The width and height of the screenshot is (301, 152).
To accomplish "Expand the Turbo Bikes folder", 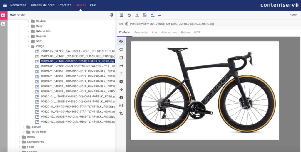I will point(24,132).
